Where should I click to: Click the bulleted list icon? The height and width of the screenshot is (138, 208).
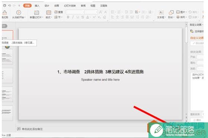[112, 12]
